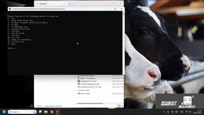204x115 pixels.
Task: Minimize the AdobeCreativeCloudCleanerTool console window
Action: (109, 9)
